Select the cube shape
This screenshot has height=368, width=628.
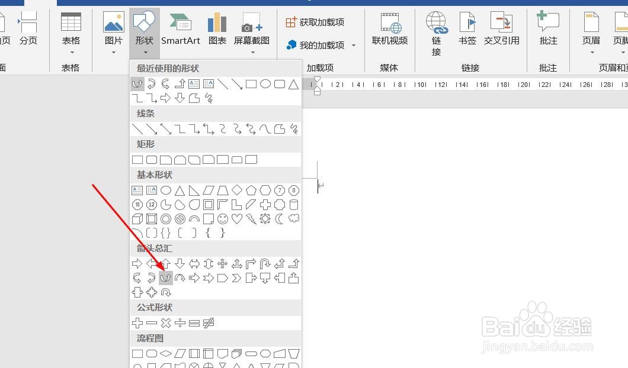[137, 219]
